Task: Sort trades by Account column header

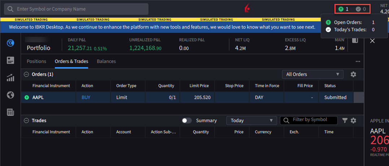Action: (x=124, y=132)
